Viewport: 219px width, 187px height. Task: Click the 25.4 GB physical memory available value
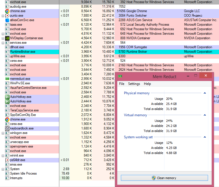pos(171,104)
